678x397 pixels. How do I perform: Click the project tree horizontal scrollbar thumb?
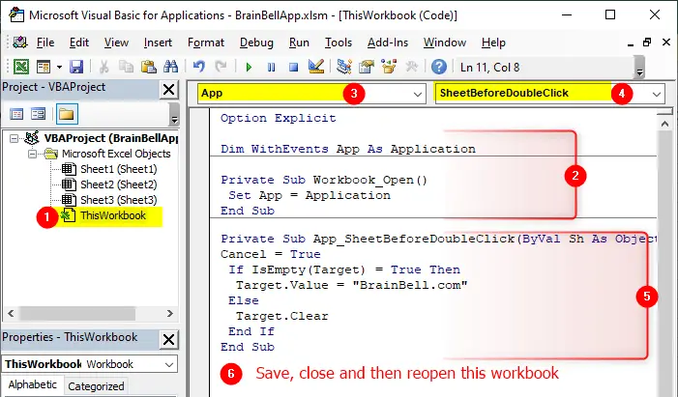coord(77,314)
